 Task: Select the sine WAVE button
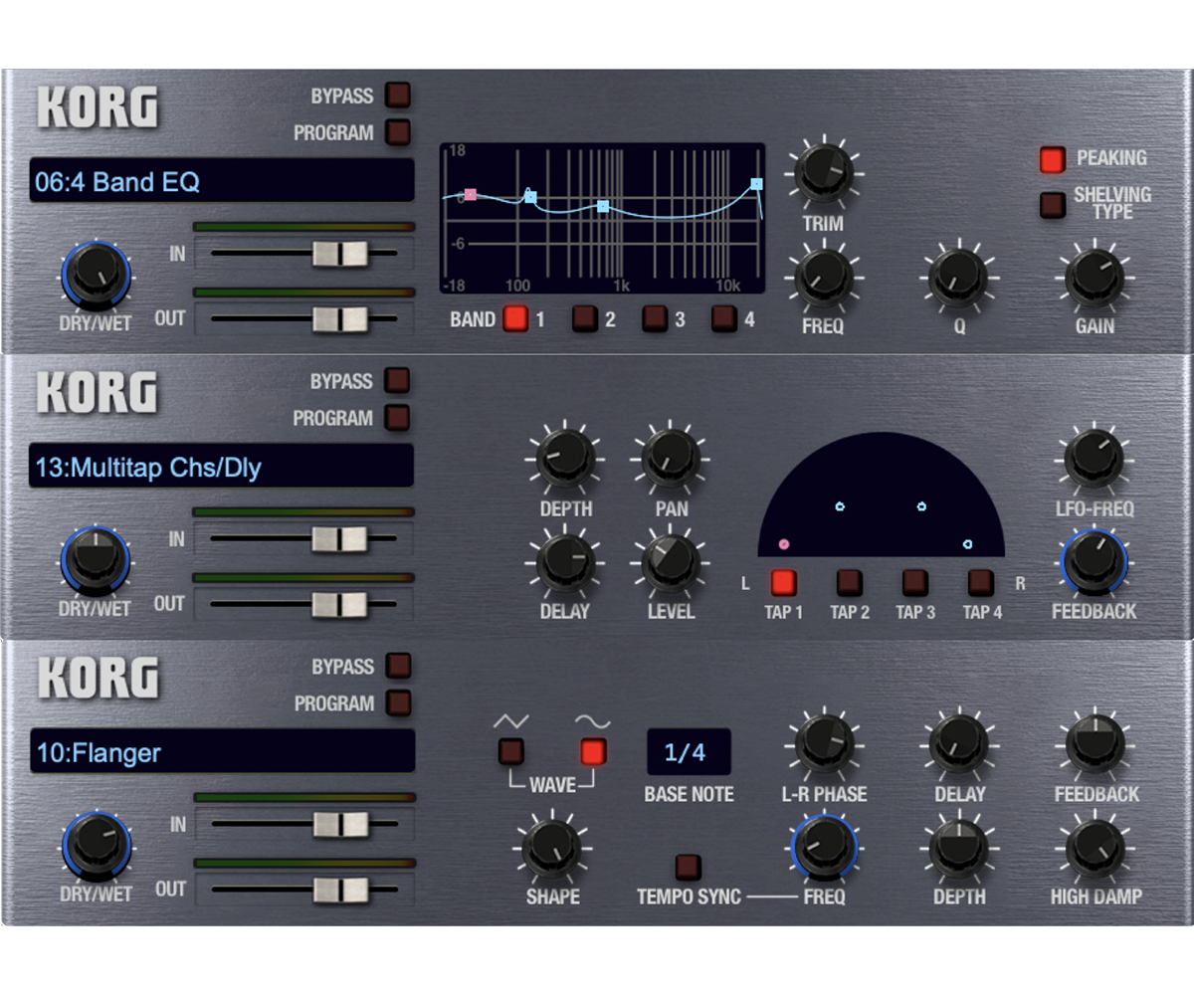[594, 751]
